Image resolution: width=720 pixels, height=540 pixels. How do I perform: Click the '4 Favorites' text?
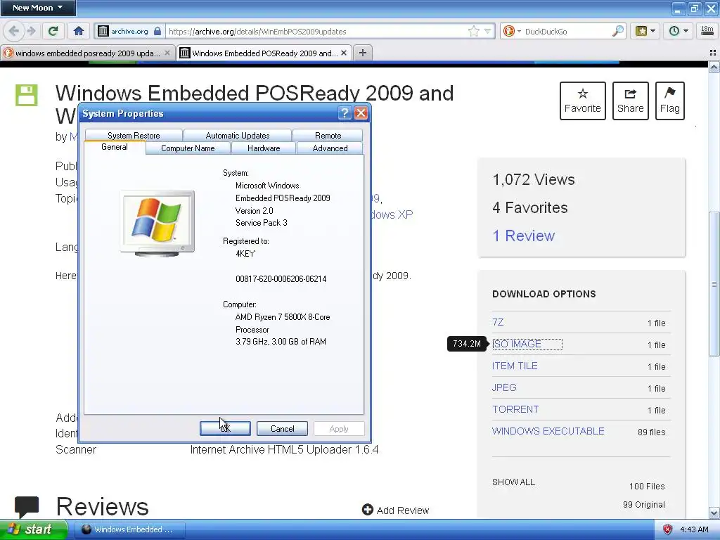pyautogui.click(x=530, y=207)
